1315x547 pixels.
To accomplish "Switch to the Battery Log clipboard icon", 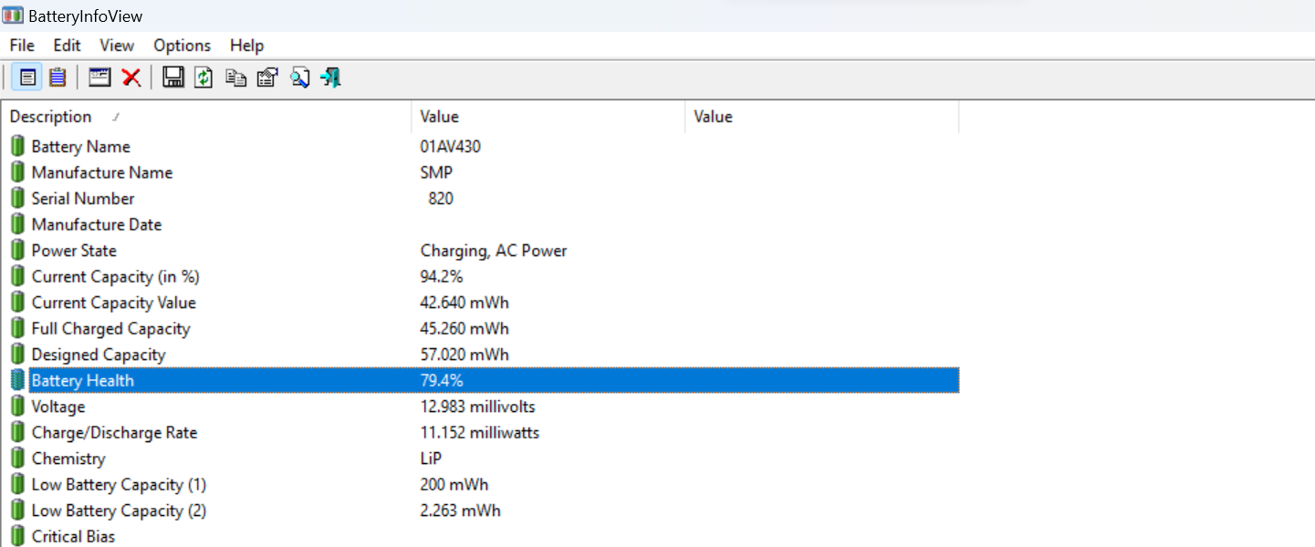I will tap(57, 77).
